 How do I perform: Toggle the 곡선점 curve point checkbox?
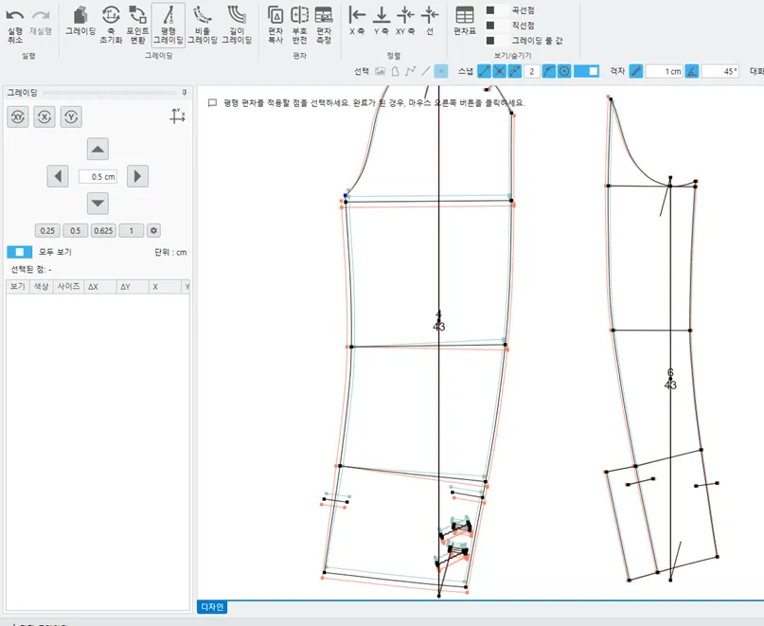click(490, 10)
